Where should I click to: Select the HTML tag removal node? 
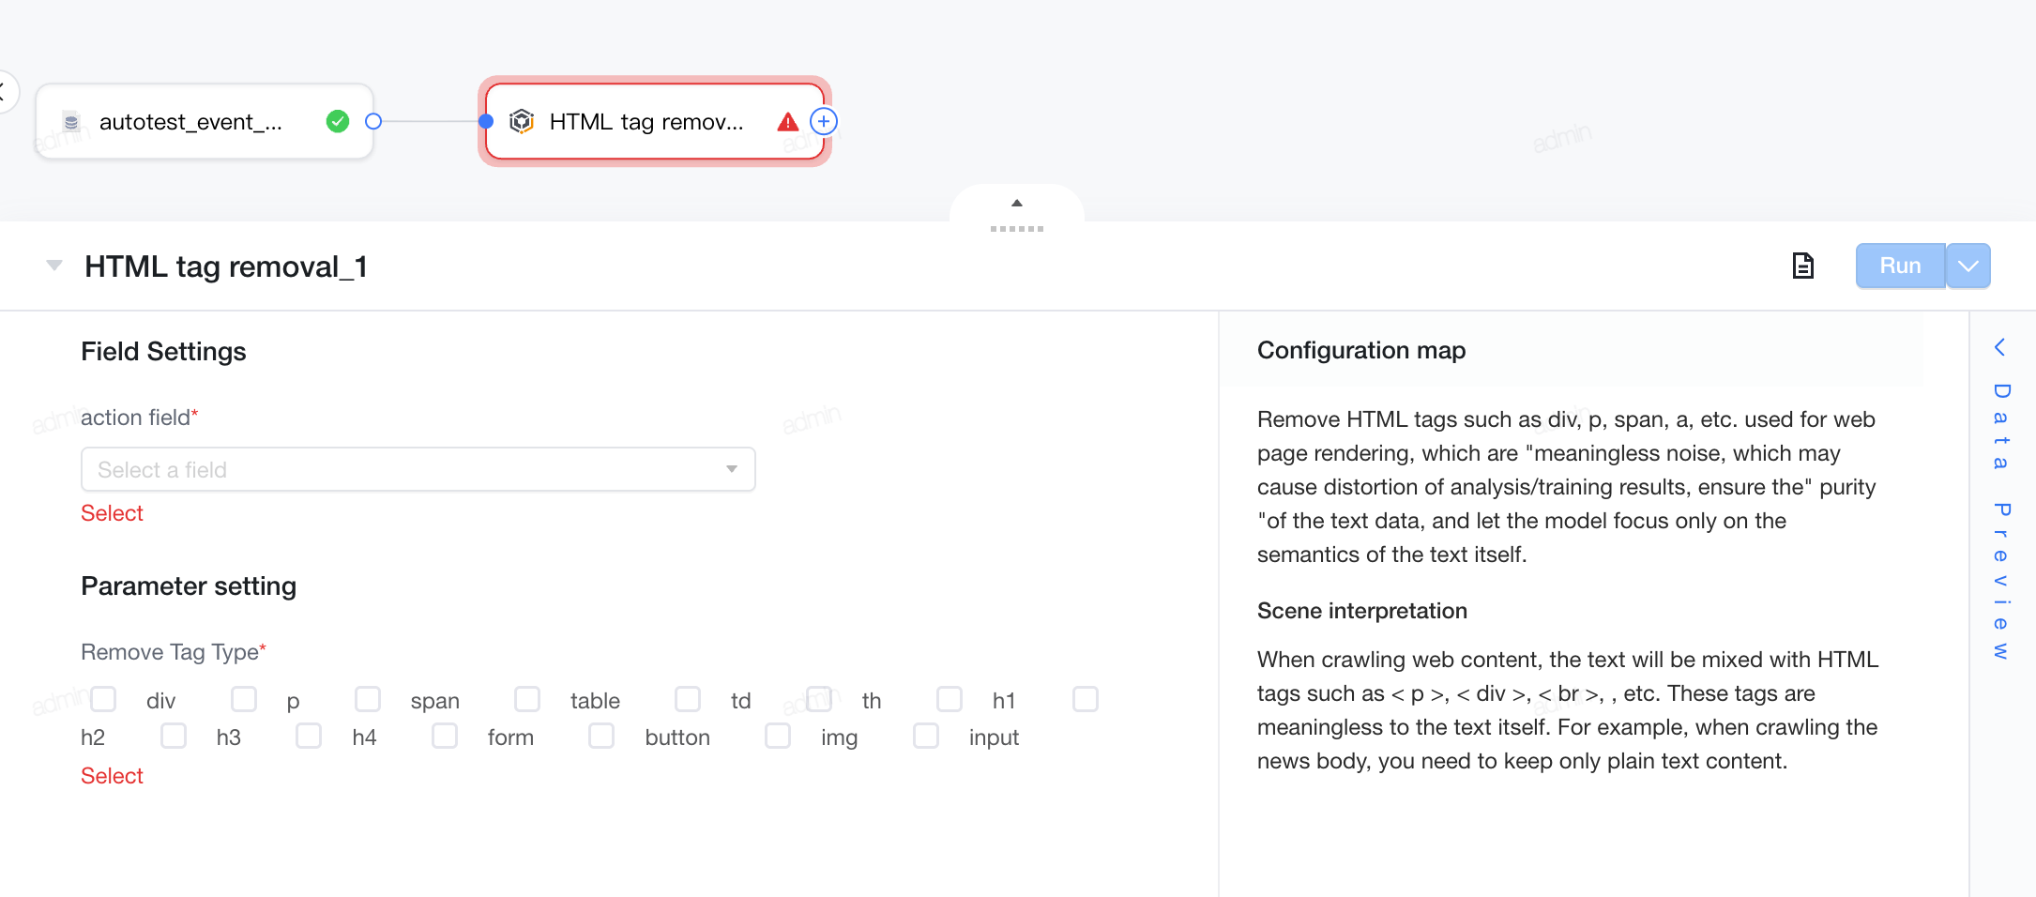coord(655,122)
